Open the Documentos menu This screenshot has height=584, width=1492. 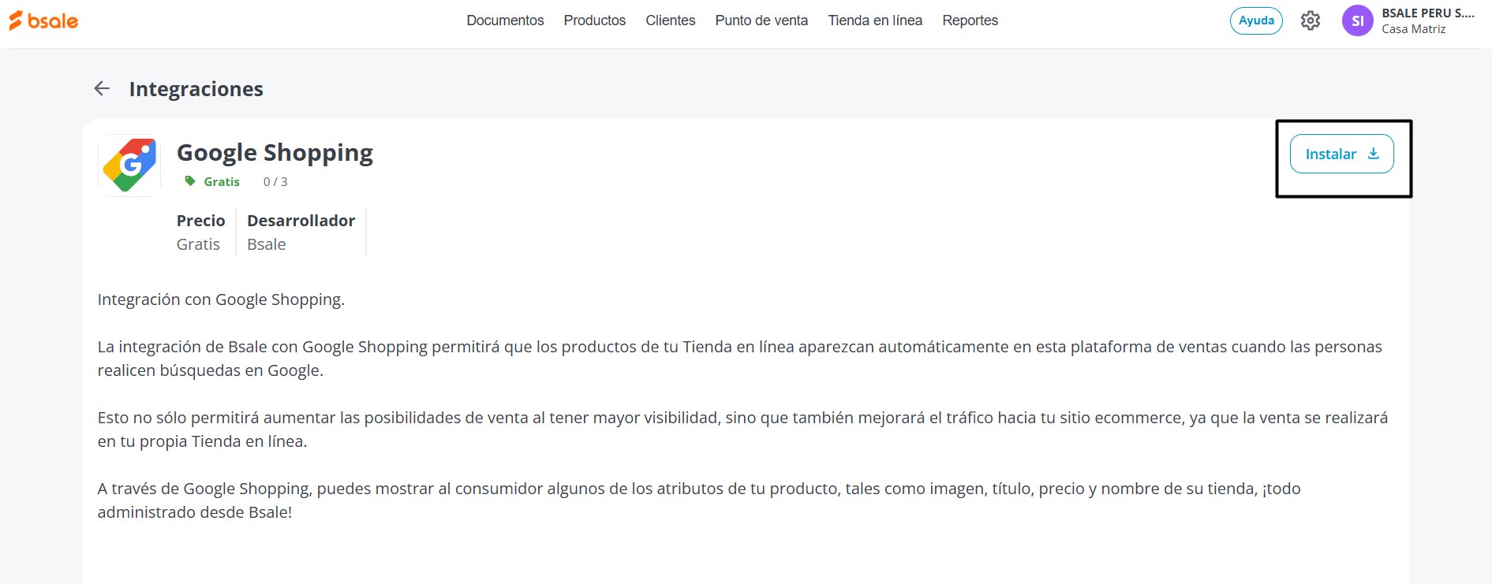point(505,20)
